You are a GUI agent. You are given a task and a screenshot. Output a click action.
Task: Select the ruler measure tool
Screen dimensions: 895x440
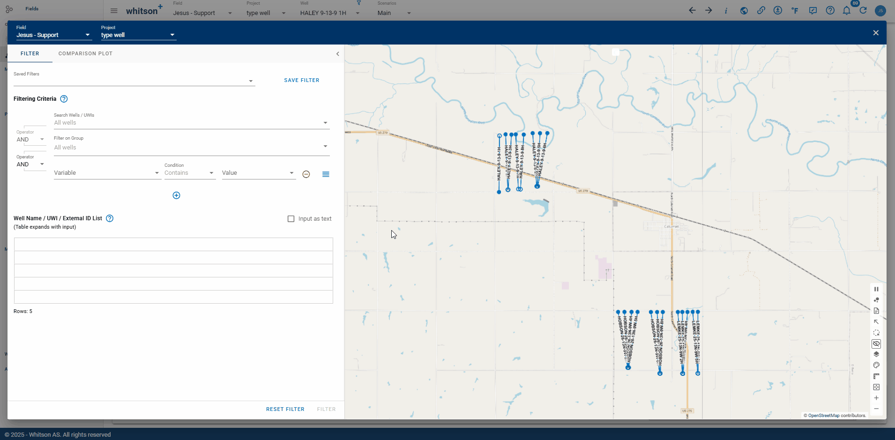(876, 376)
